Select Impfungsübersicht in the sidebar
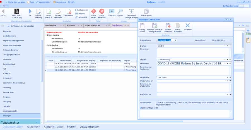251x130 pixels. (x=11, y=111)
